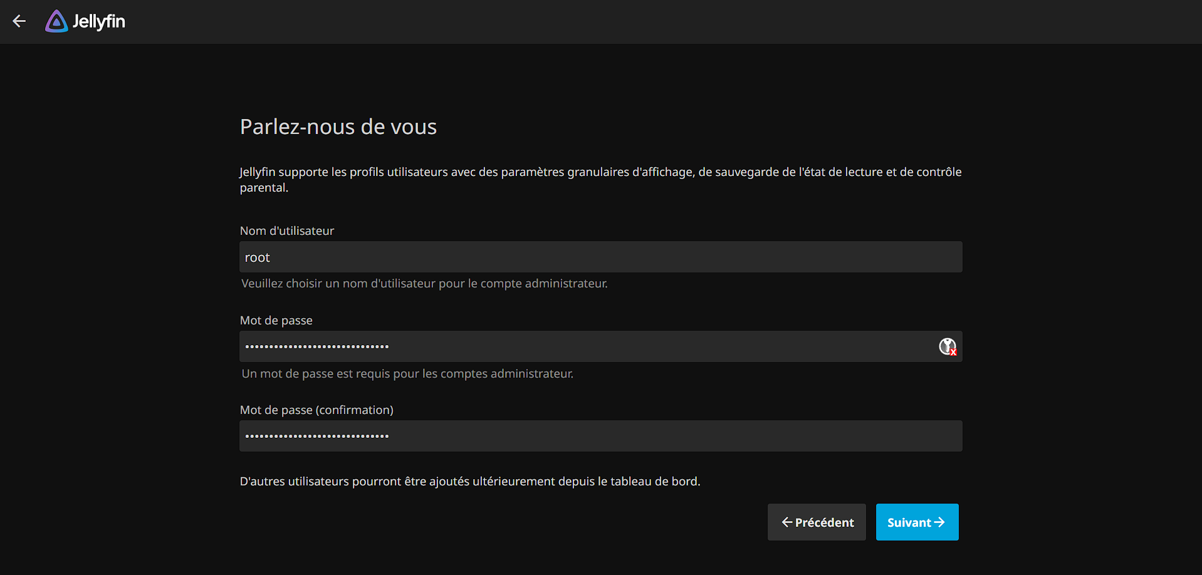Click the Jellyfin wordmark text
Viewport: 1202px width, 575px height.
[x=98, y=22]
